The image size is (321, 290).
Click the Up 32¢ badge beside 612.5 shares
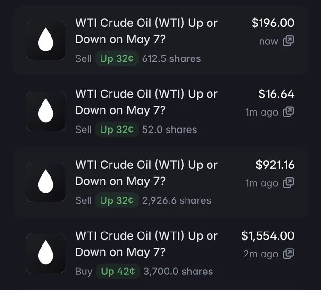[117, 58]
